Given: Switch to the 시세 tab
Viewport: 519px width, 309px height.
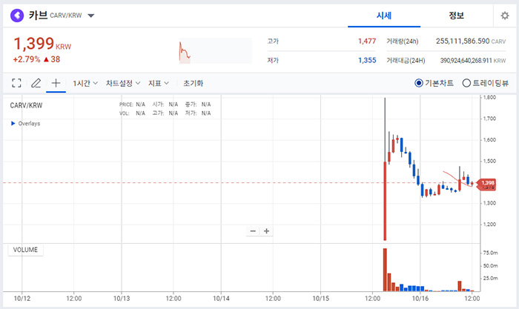Looking at the screenshot, I should tap(384, 16).
